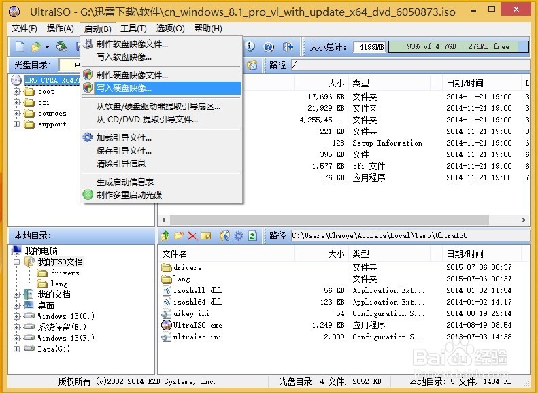Click the shield icon beside 制作硬盘映像文件
This screenshot has height=393, width=538.
pyautogui.click(x=88, y=75)
